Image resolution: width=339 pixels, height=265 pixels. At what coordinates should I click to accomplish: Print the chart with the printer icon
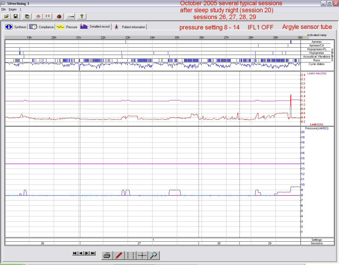coord(107,255)
